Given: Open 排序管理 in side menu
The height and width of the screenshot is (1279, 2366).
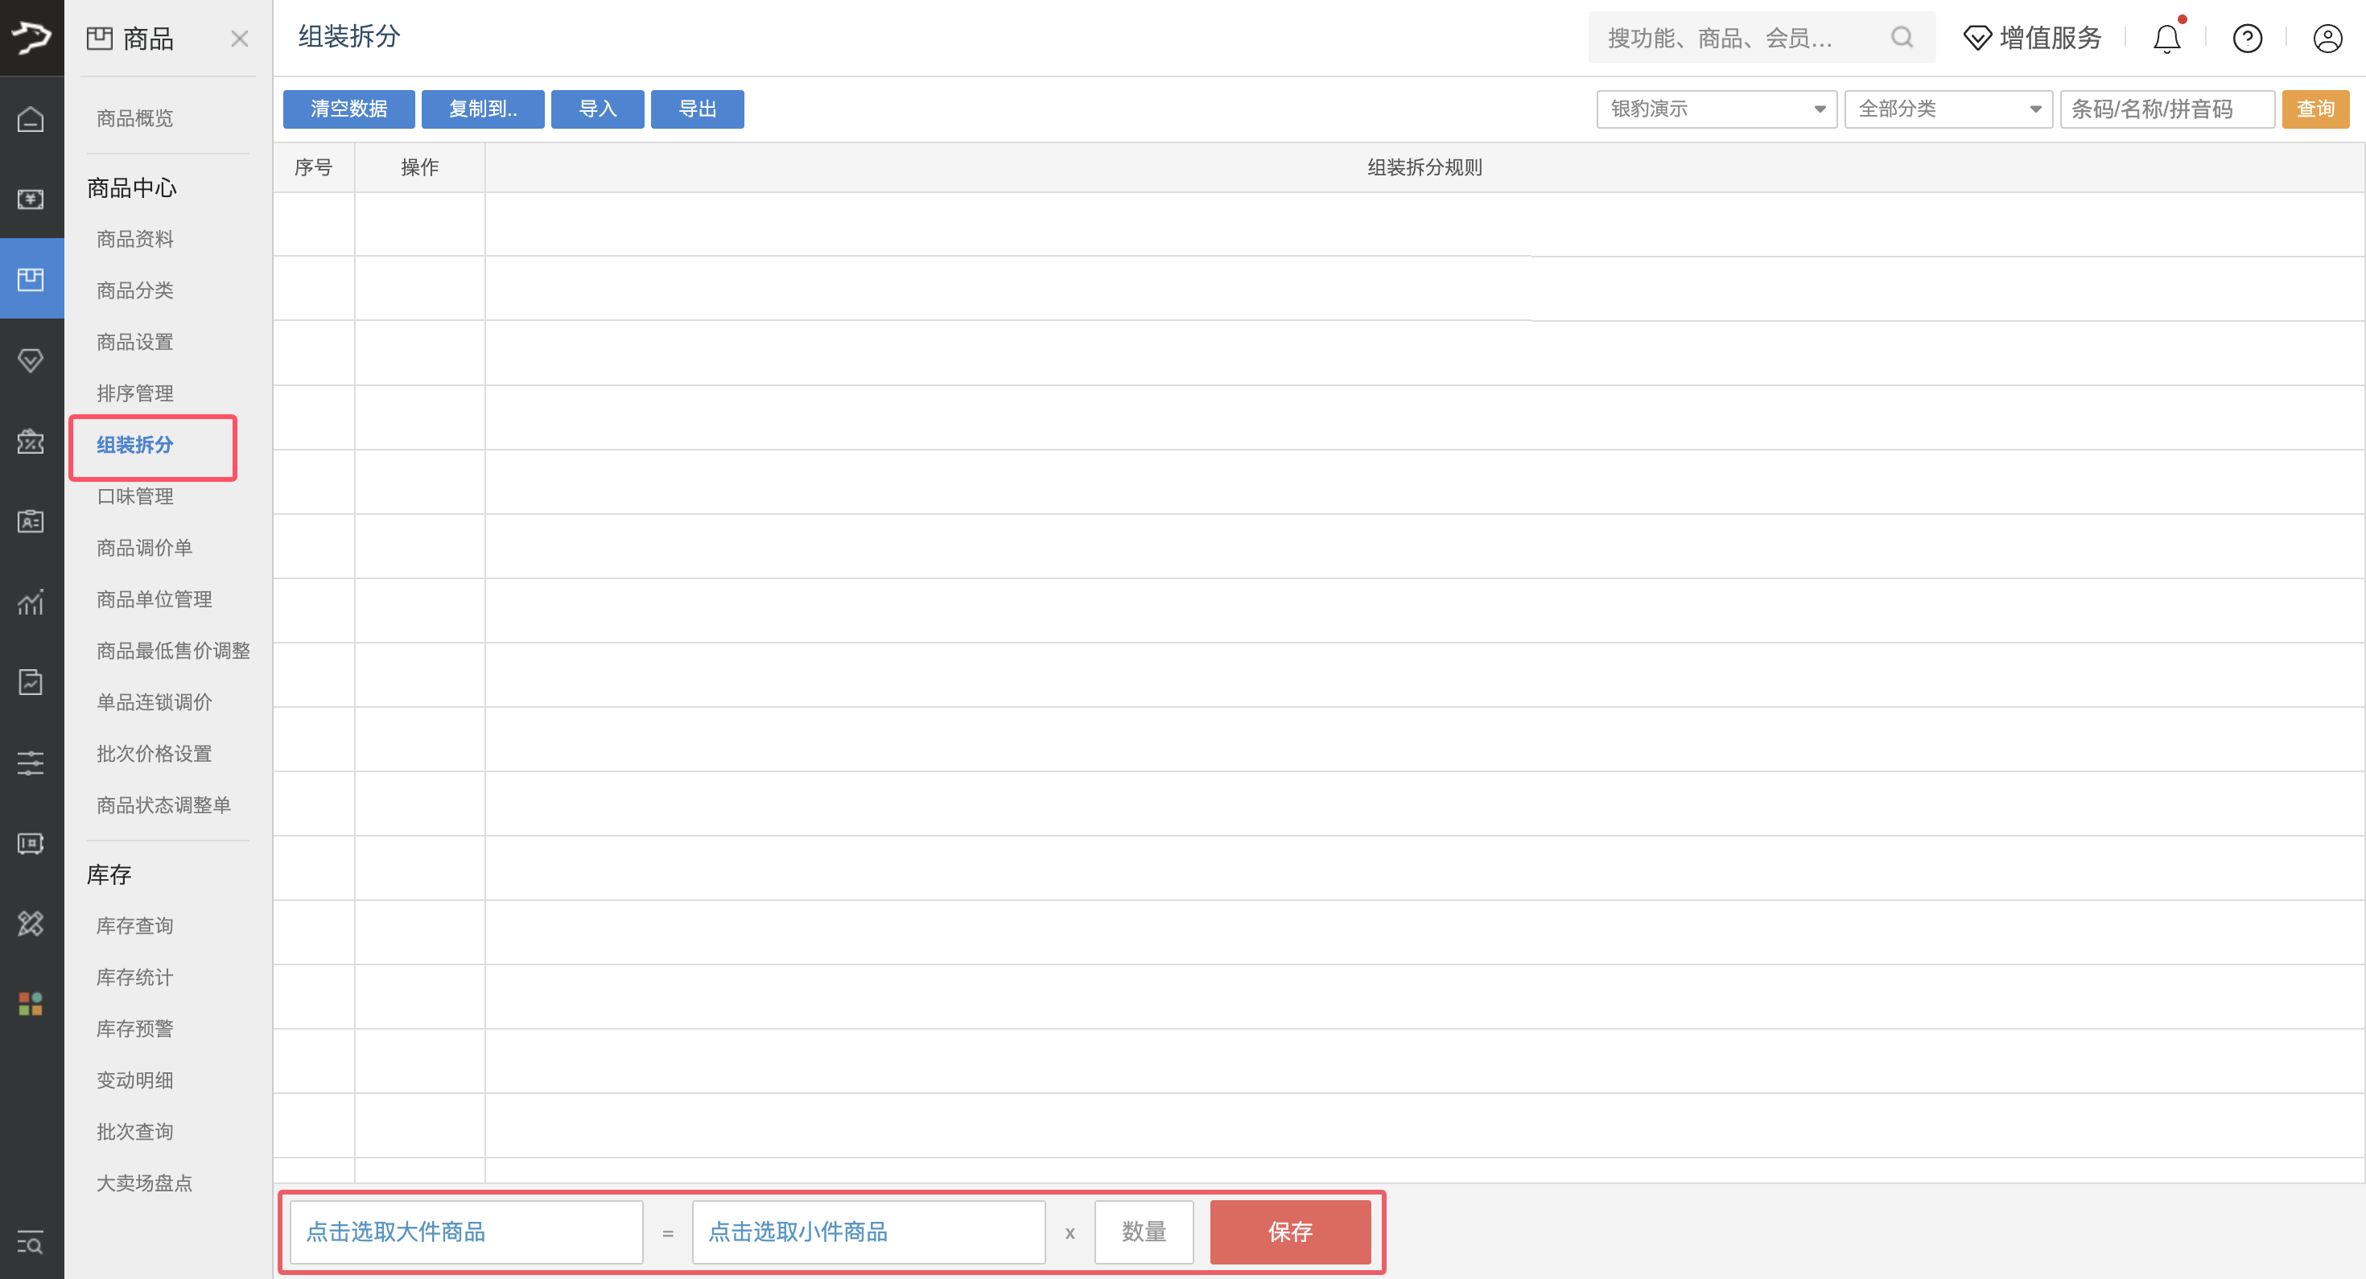Looking at the screenshot, I should click(x=135, y=394).
